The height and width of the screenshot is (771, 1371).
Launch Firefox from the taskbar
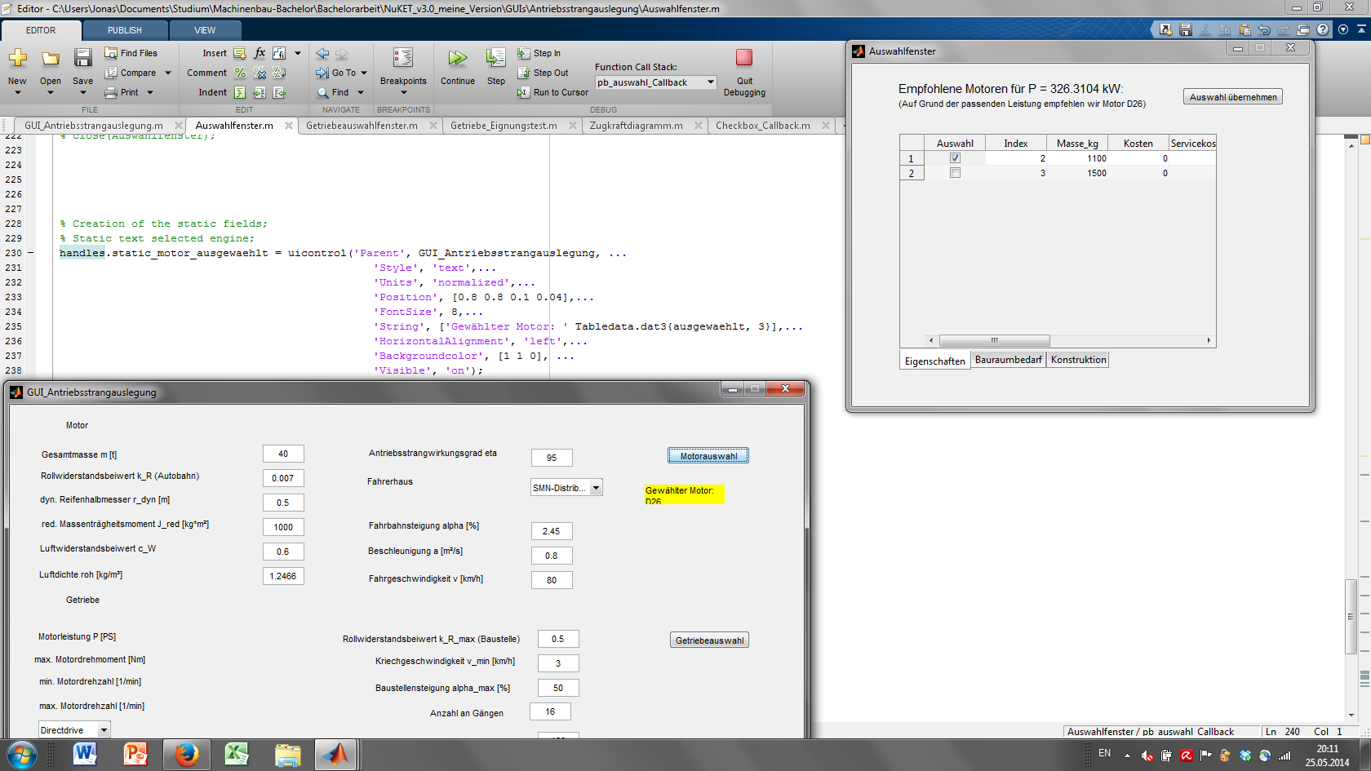coord(186,755)
